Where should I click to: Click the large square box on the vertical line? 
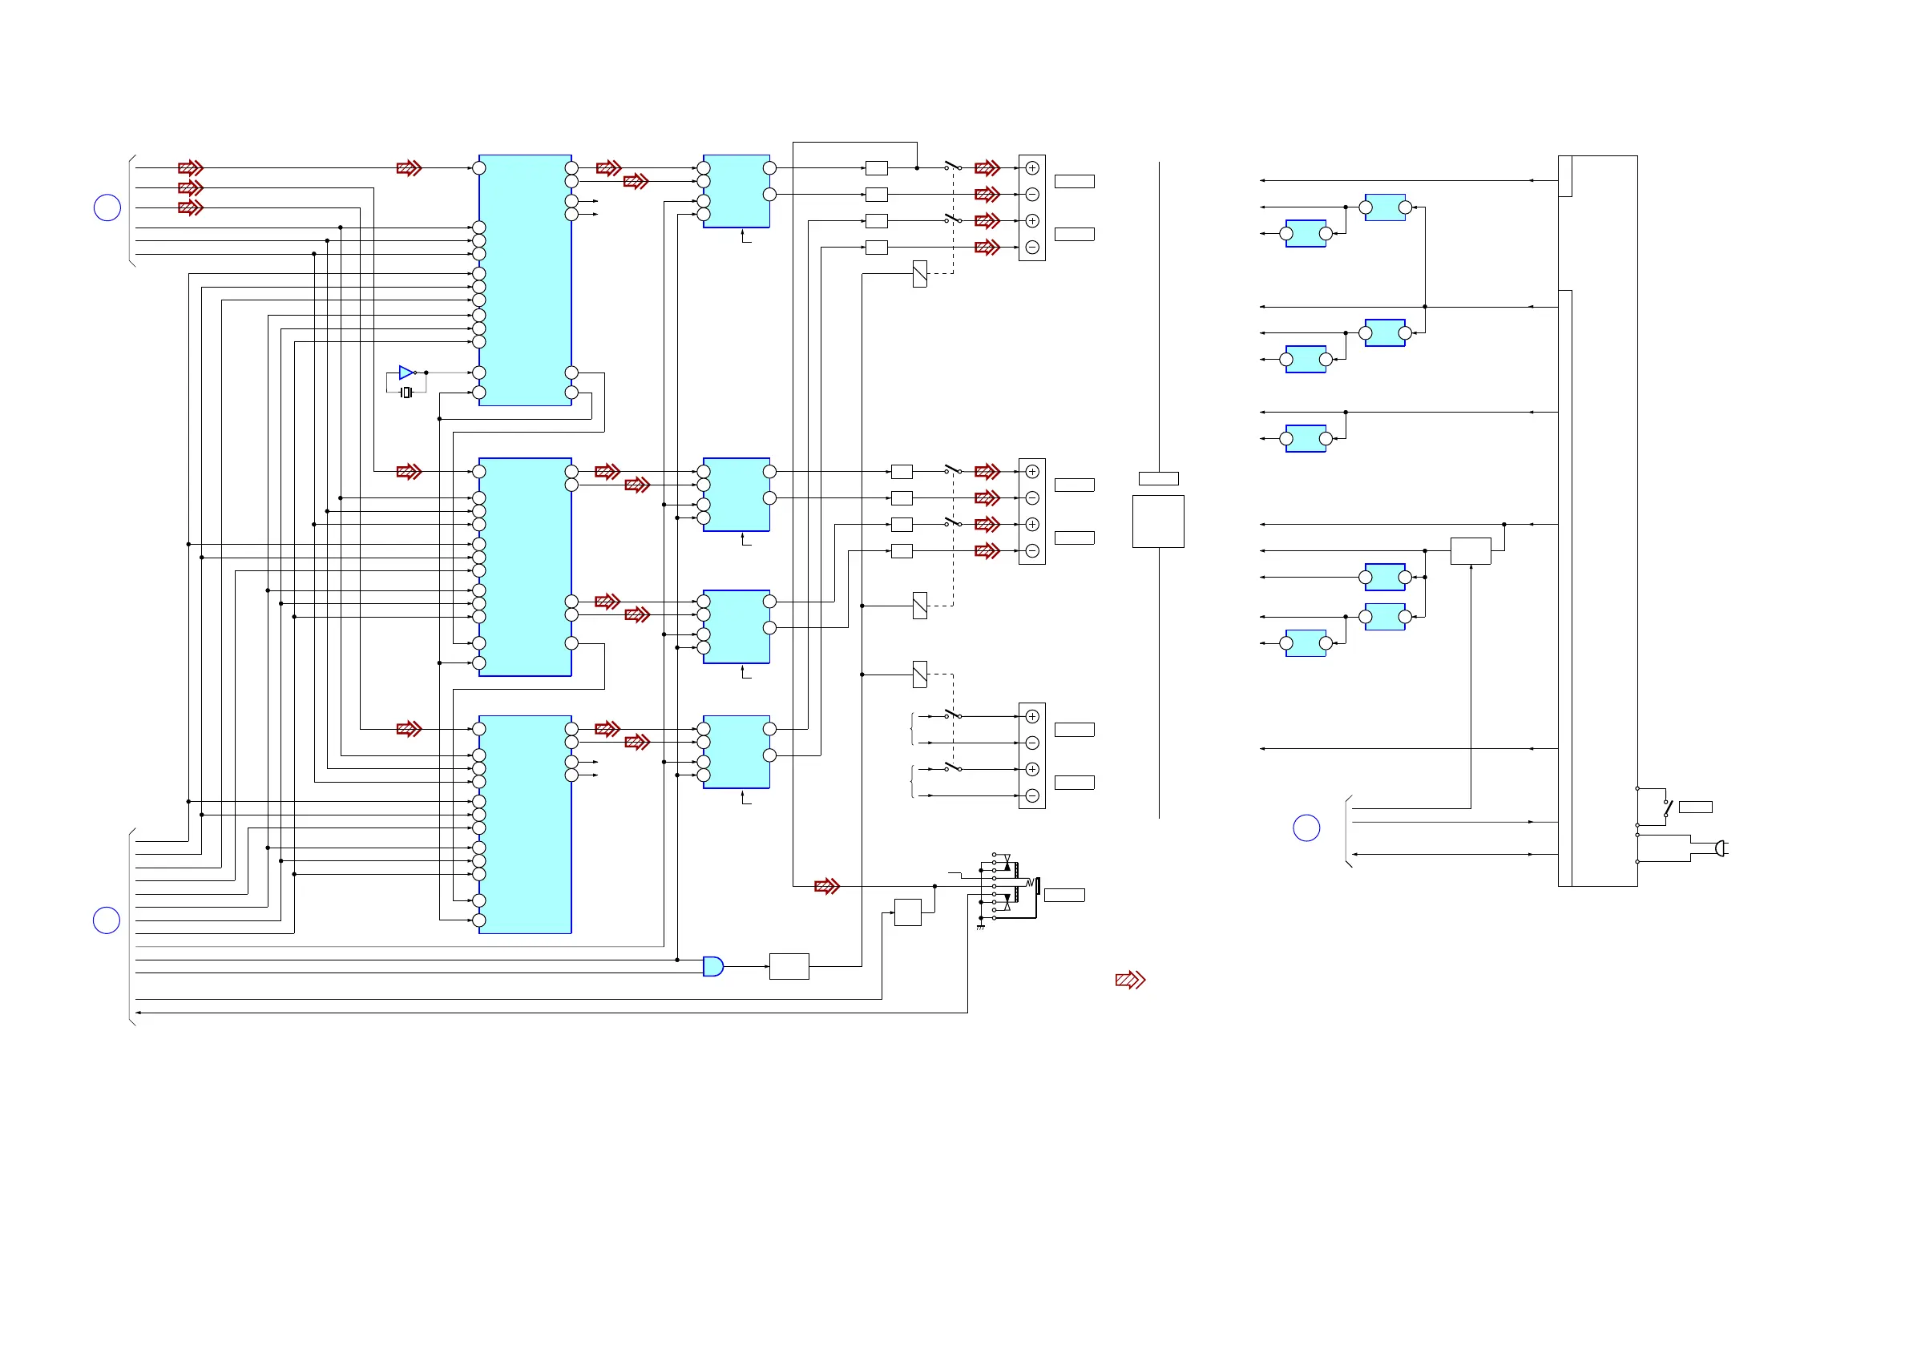point(1157,521)
